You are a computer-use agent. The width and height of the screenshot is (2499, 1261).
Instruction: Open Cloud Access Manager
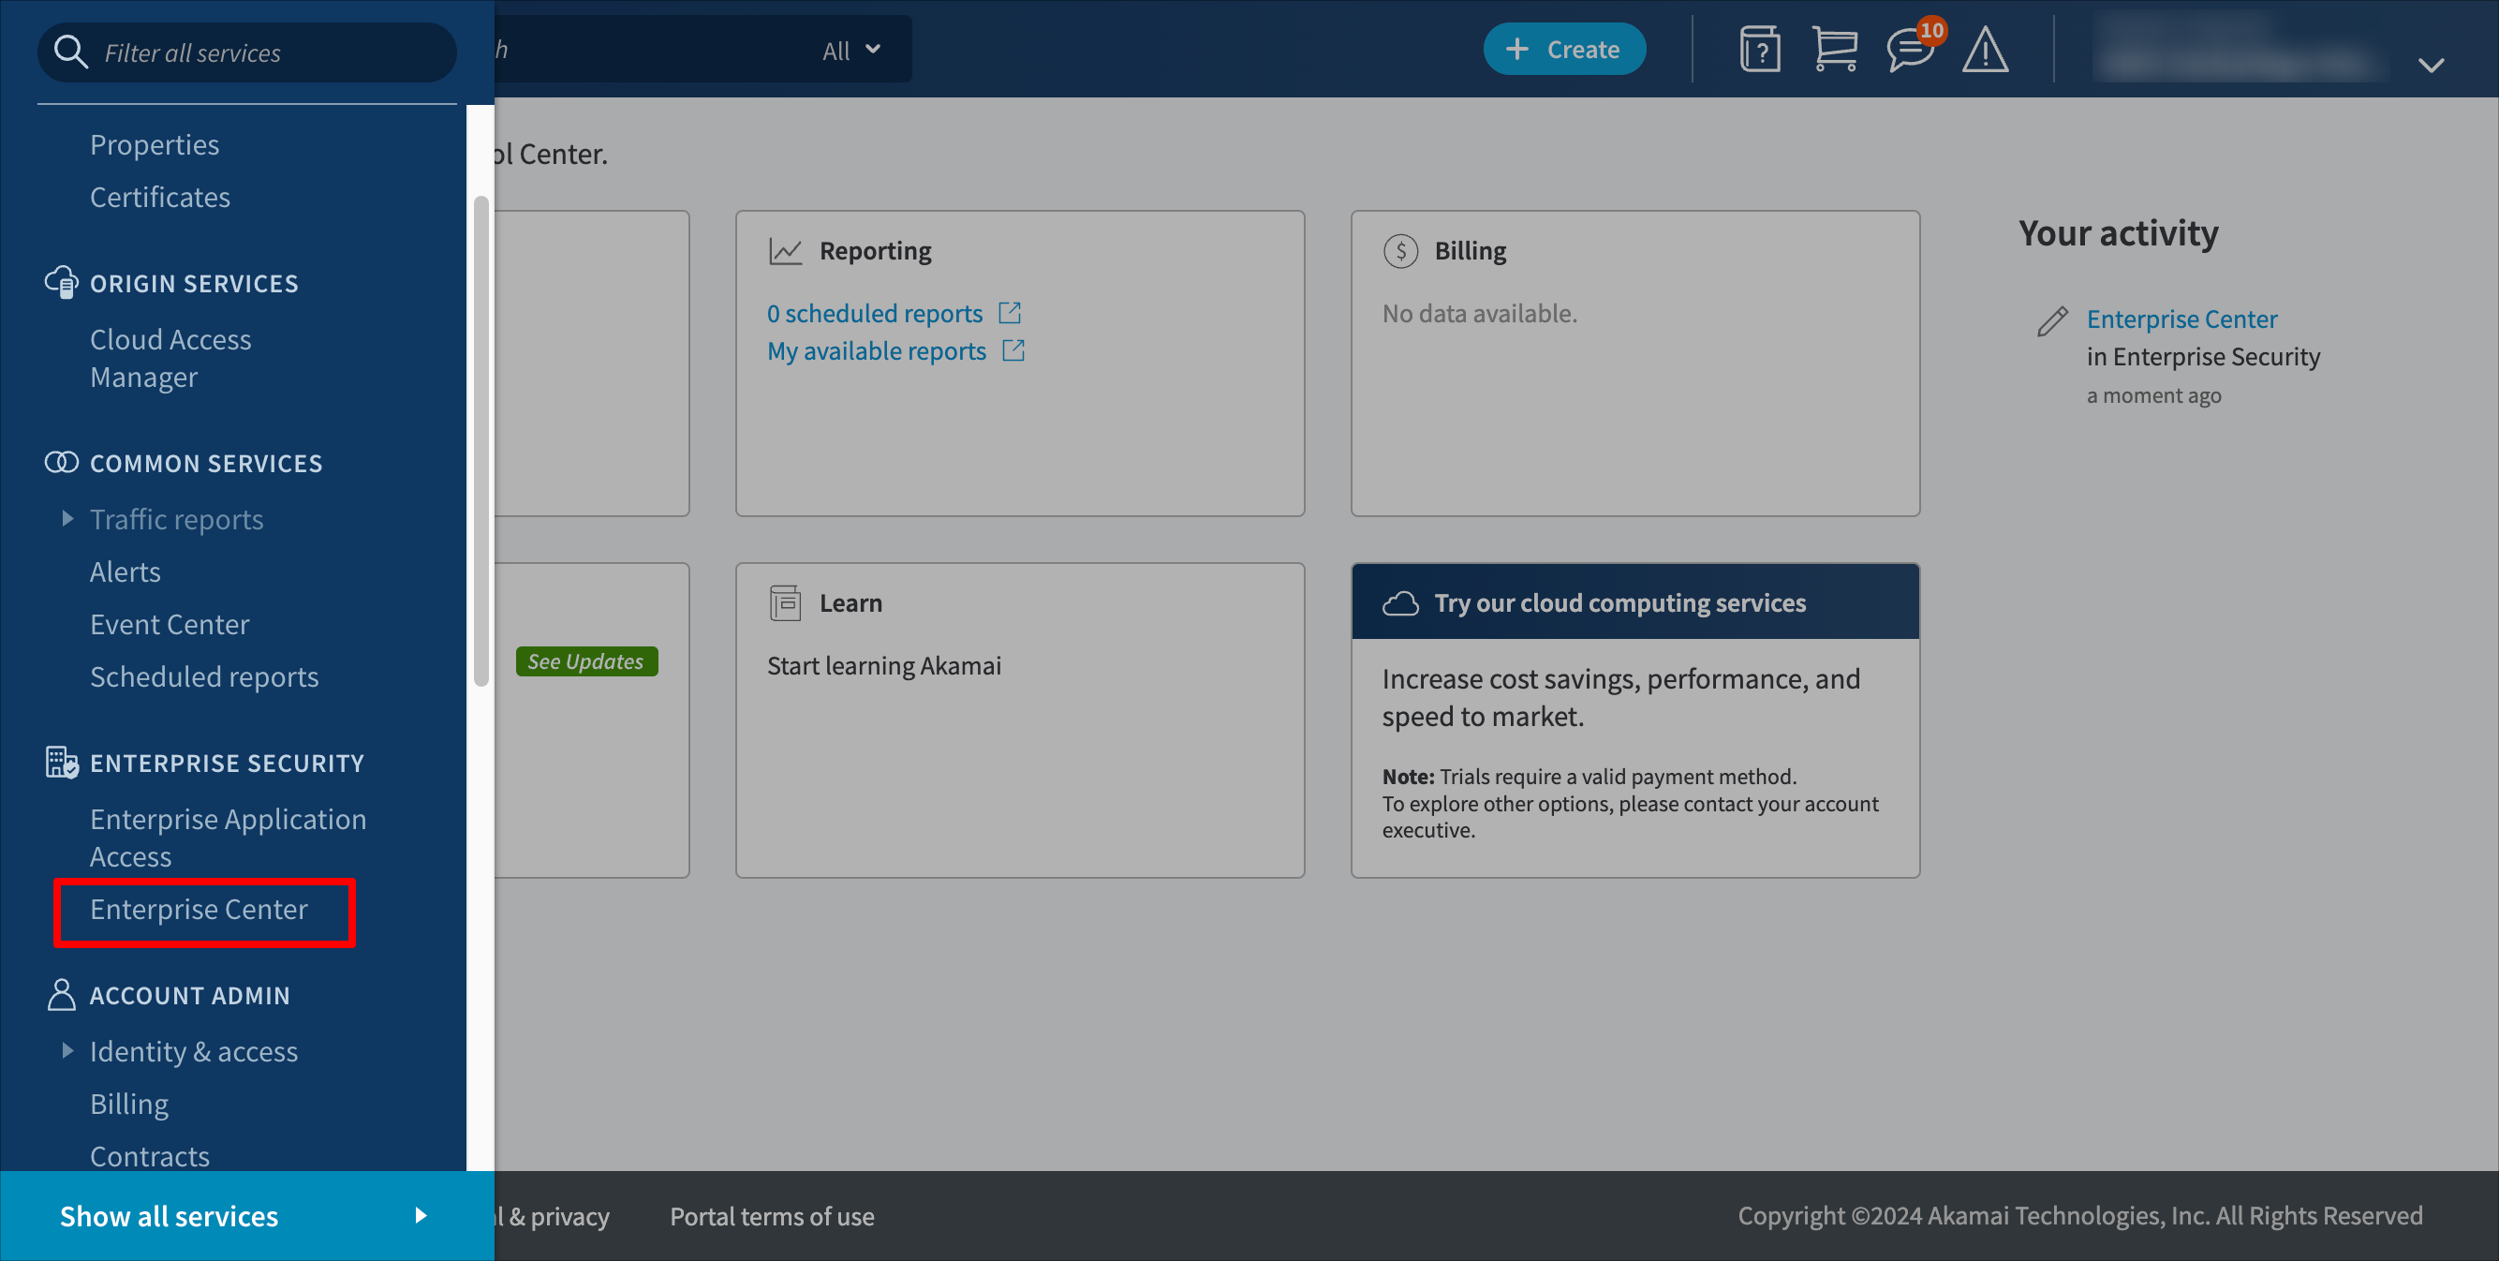pos(170,358)
